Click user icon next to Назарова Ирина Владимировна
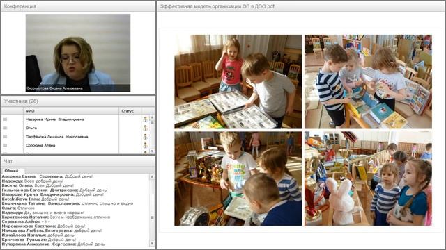This screenshot has width=446, height=250. (145, 119)
